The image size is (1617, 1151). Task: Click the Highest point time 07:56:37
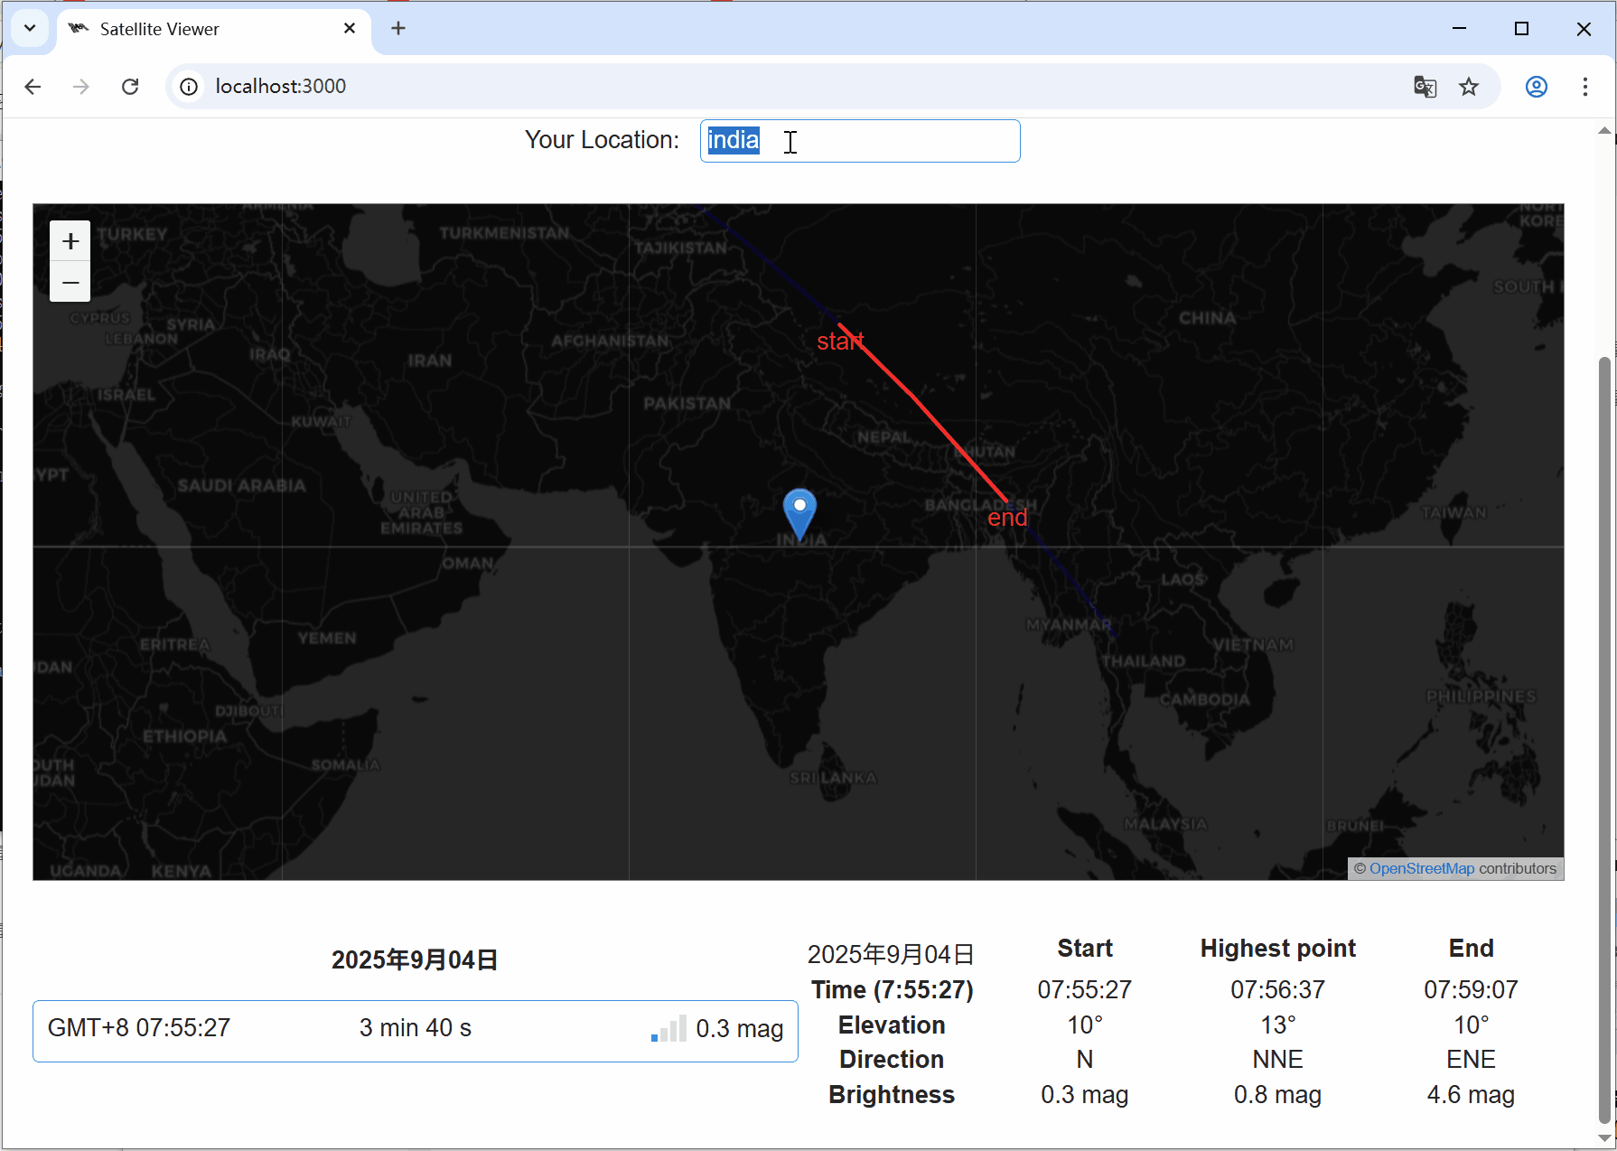pyautogui.click(x=1277, y=990)
